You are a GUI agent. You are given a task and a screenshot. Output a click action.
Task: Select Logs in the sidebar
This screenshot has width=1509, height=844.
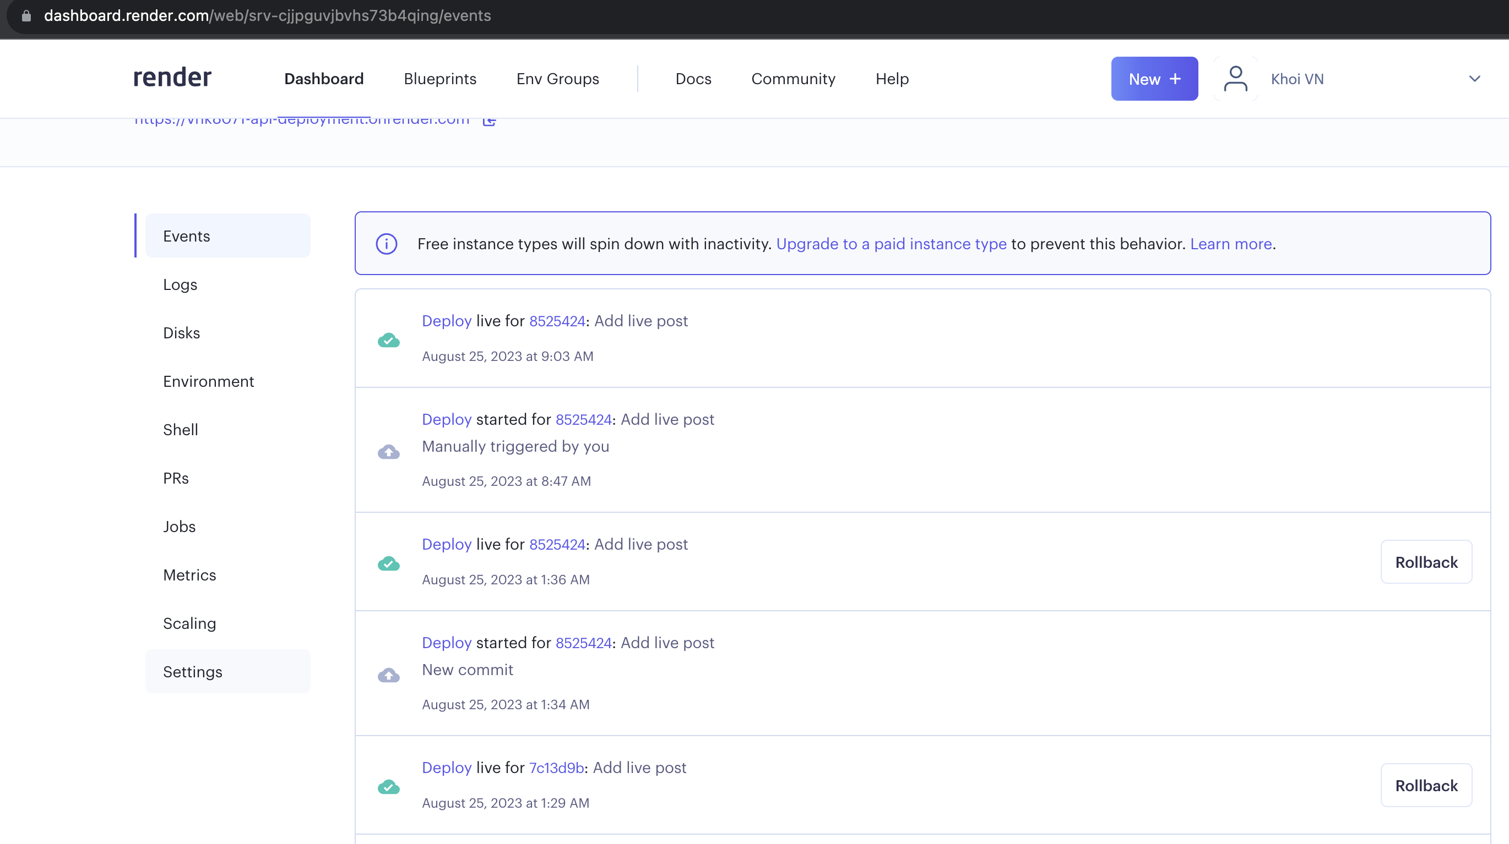(227, 284)
